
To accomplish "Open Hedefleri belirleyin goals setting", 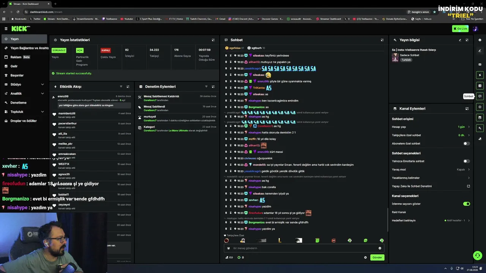I will pos(431,221).
